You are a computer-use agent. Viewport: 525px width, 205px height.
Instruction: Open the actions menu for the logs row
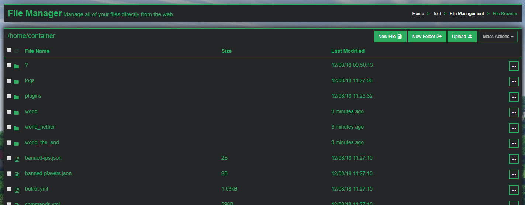pyautogui.click(x=513, y=81)
